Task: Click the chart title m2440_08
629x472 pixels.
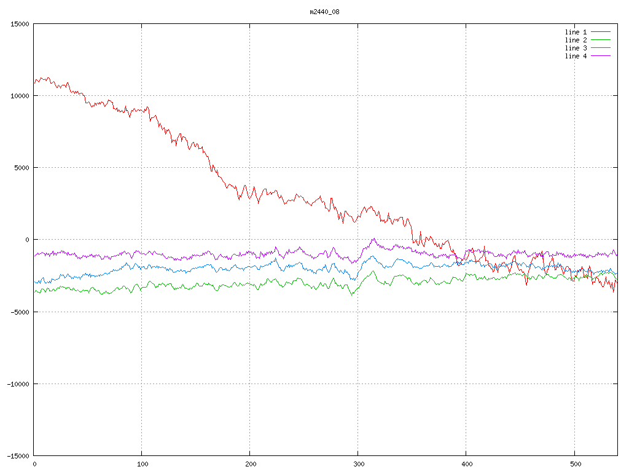Action: (x=324, y=12)
